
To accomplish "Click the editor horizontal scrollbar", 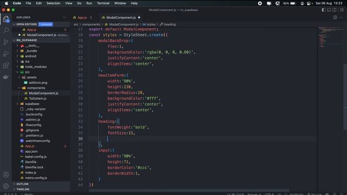I will pos(189,190).
